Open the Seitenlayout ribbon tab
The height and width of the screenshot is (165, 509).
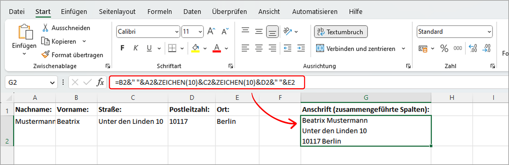pos(117,12)
